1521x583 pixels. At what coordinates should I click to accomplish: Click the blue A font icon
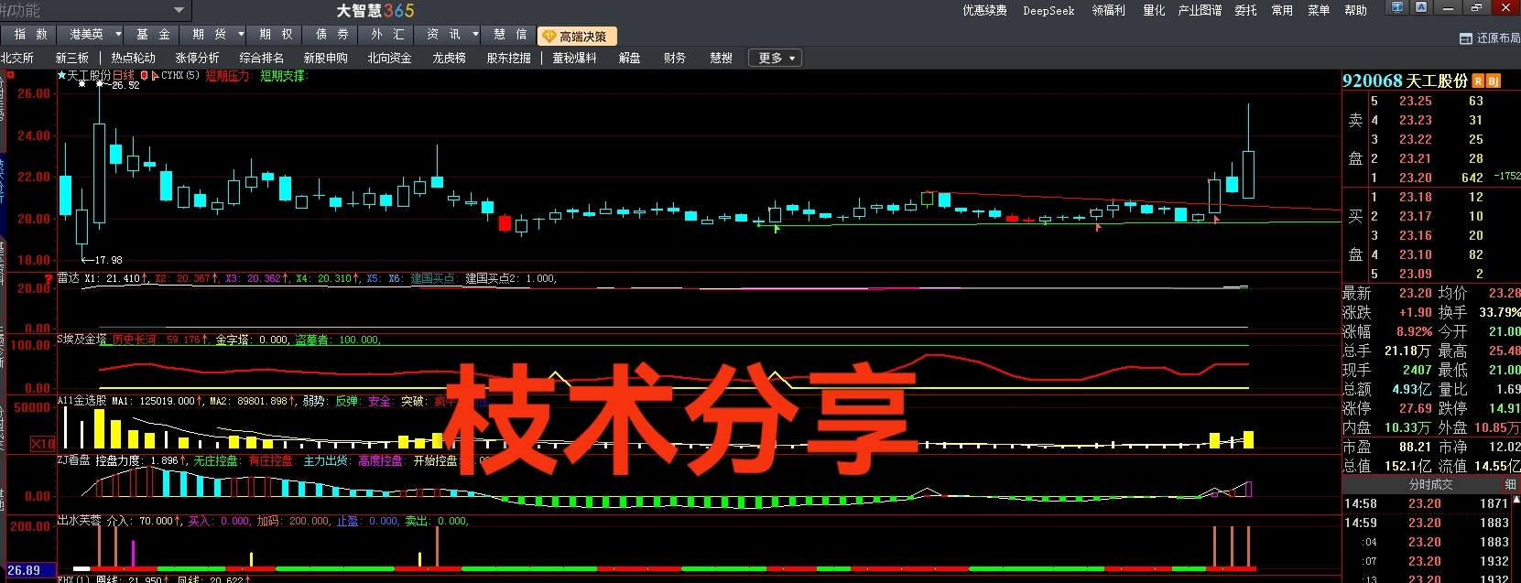(1421, 7)
